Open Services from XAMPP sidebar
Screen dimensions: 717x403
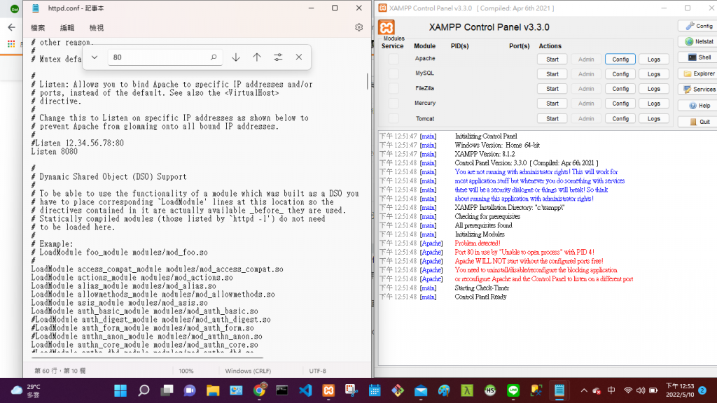click(698, 90)
